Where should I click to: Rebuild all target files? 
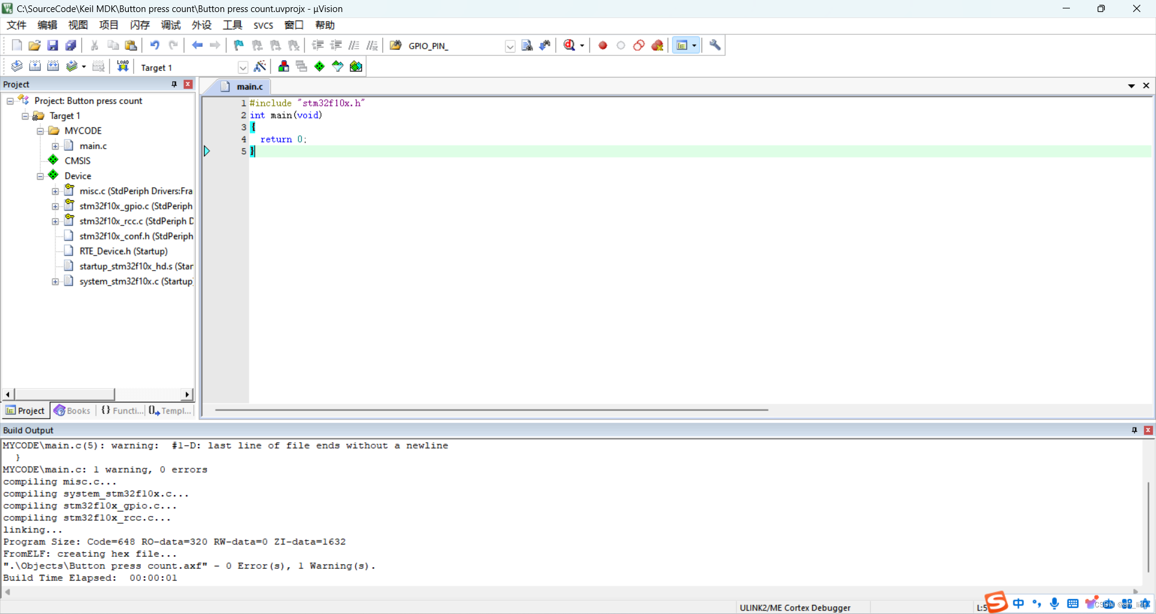[53, 66]
